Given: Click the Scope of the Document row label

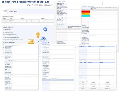Looking at the screenshot, I should 60,11.
